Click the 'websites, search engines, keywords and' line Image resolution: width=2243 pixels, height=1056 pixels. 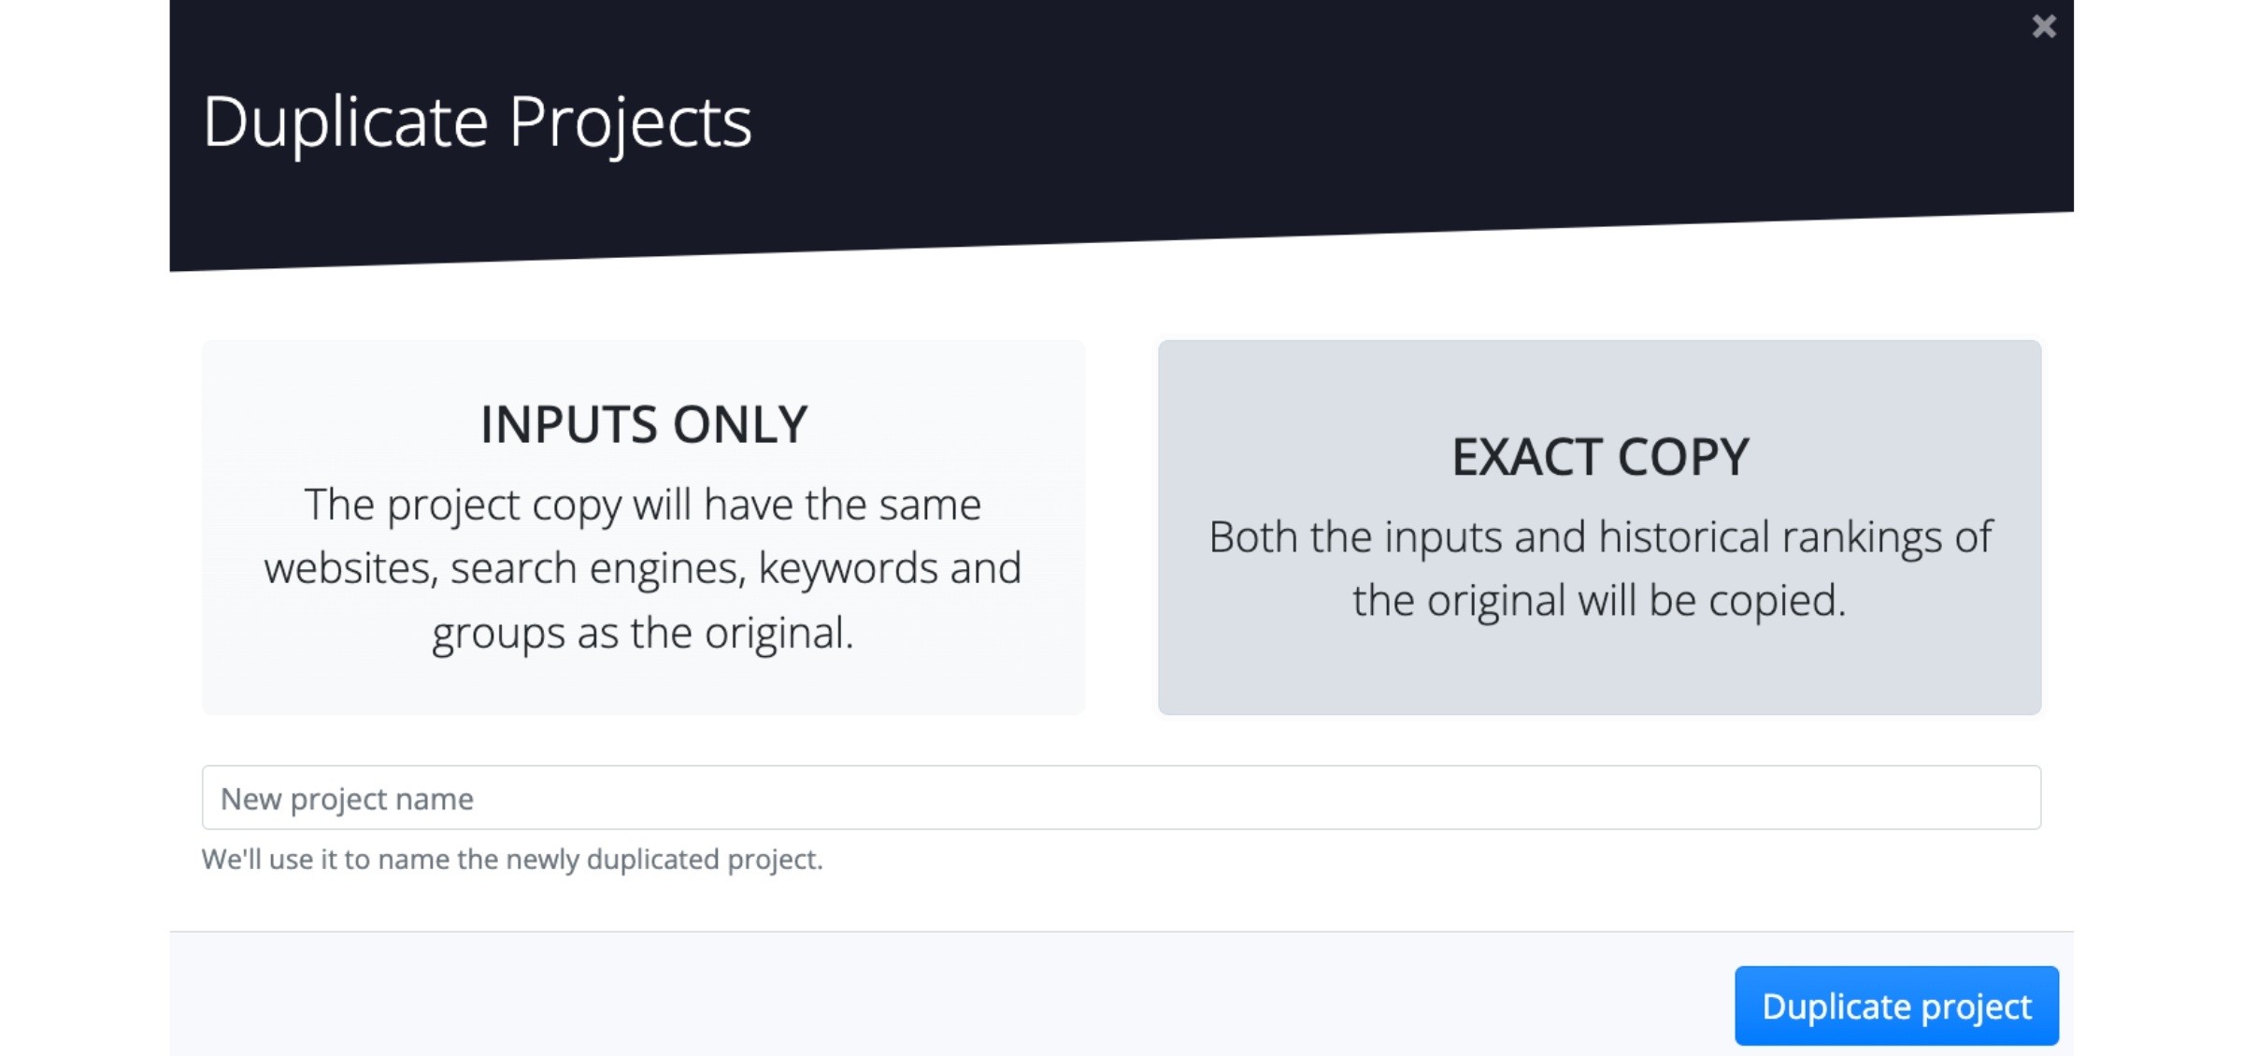(643, 568)
